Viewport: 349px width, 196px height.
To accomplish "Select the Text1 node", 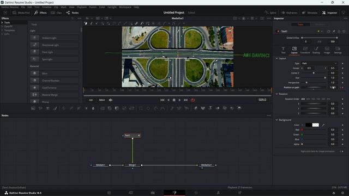I will tap(131, 136).
